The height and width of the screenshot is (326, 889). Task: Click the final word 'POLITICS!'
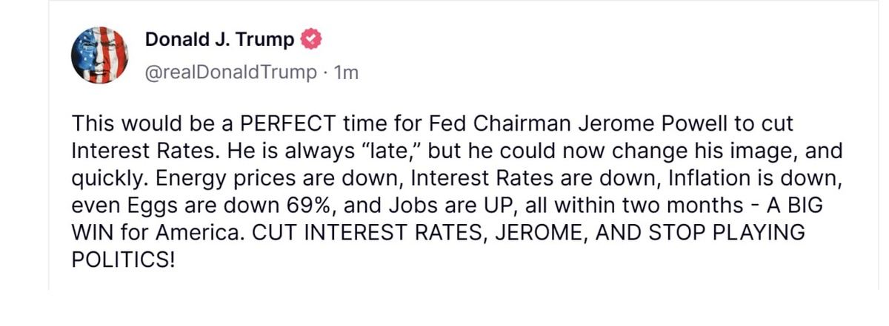click(x=124, y=260)
